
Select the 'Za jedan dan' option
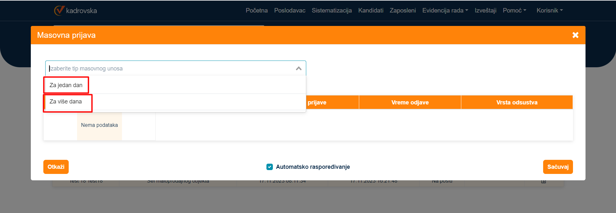(66, 85)
